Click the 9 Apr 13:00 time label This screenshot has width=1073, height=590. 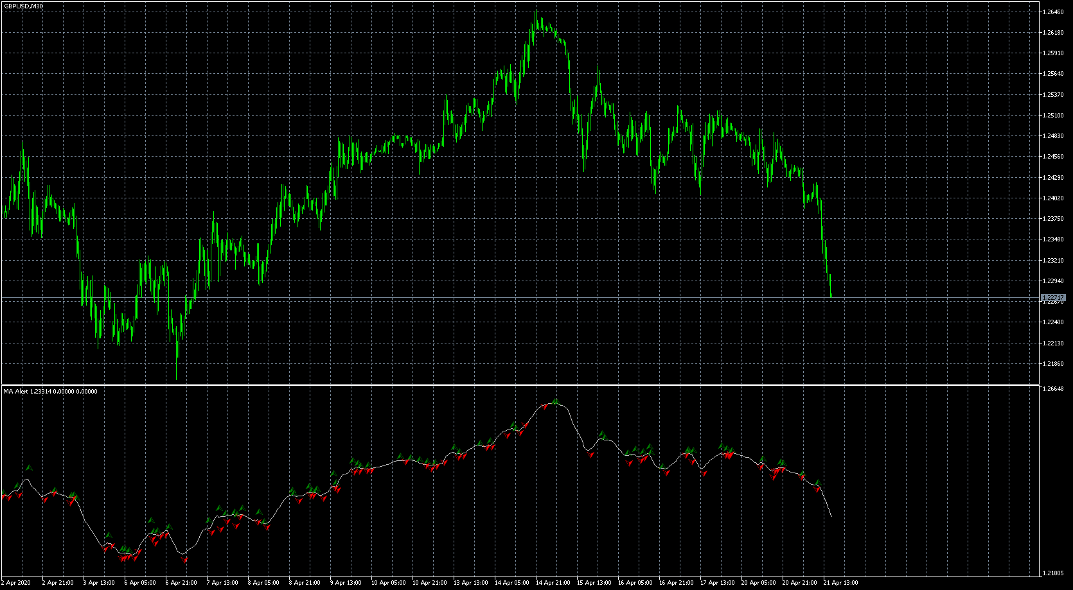[346, 583]
